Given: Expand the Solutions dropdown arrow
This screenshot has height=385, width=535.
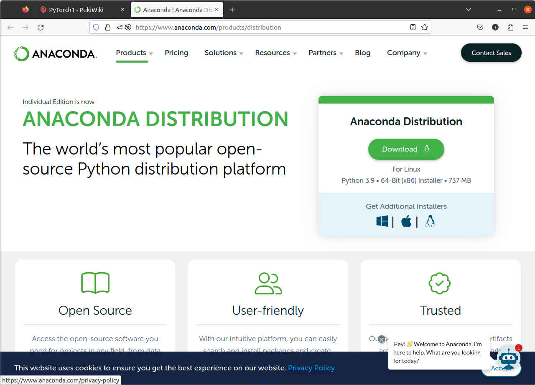Looking at the screenshot, I should (241, 54).
